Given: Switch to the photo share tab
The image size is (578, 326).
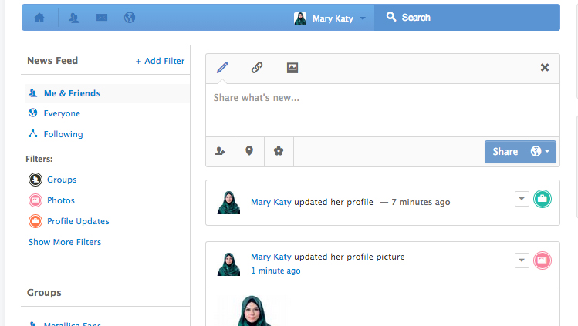Looking at the screenshot, I should [x=292, y=68].
